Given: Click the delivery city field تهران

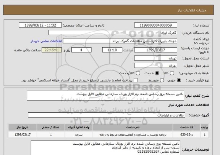Looking at the screenshot, I should click(x=155, y=66).
